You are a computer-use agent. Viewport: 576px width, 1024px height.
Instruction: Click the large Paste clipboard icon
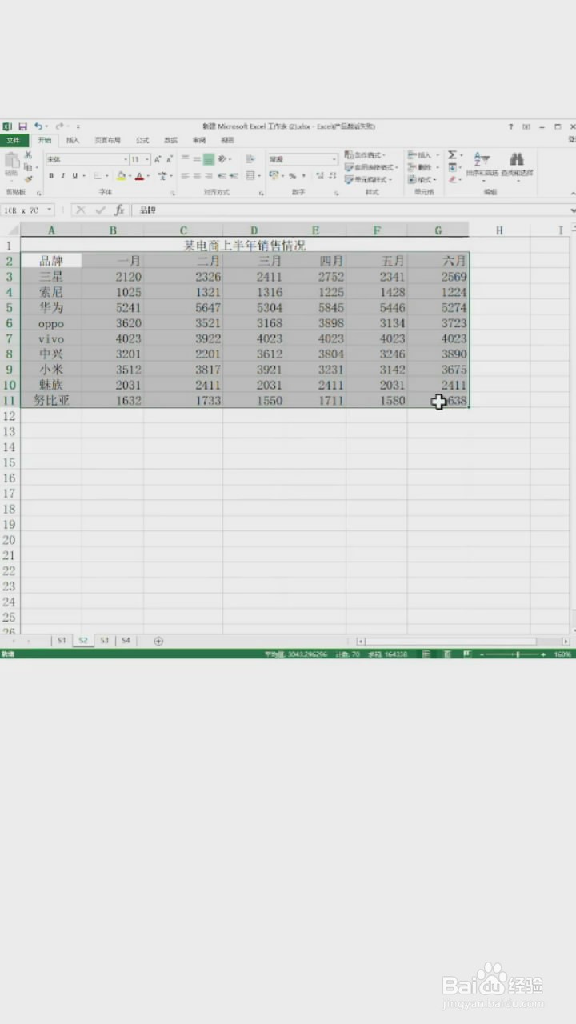pyautogui.click(x=11, y=161)
